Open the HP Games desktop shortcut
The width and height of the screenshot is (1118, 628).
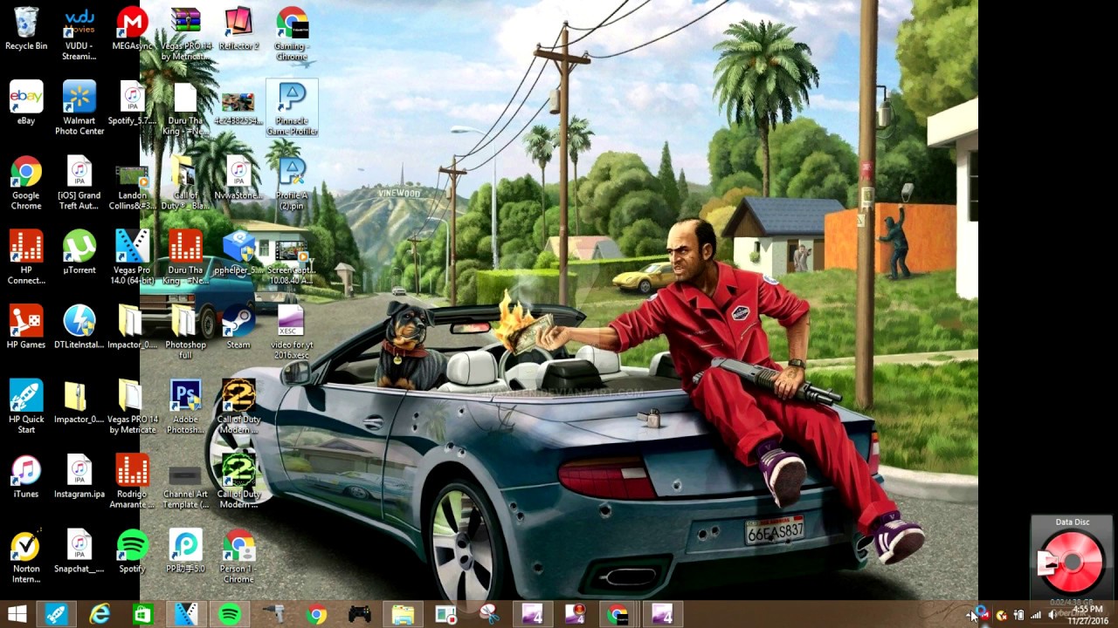(26, 328)
